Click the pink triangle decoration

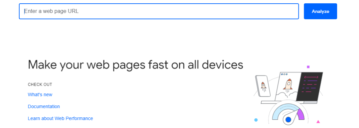pyautogui.click(x=318, y=122)
